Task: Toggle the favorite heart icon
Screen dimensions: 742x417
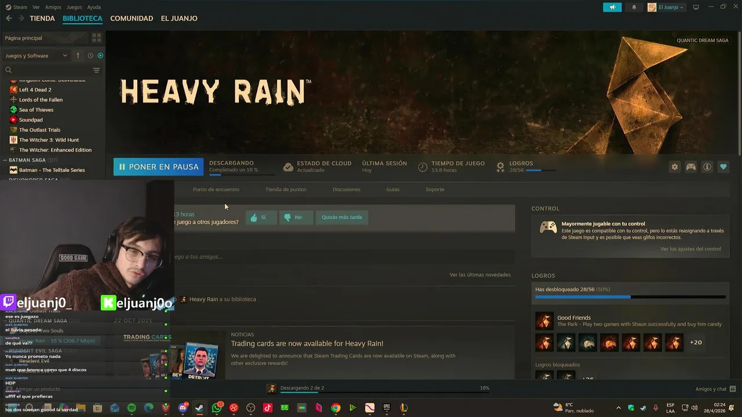Action: tap(723, 167)
